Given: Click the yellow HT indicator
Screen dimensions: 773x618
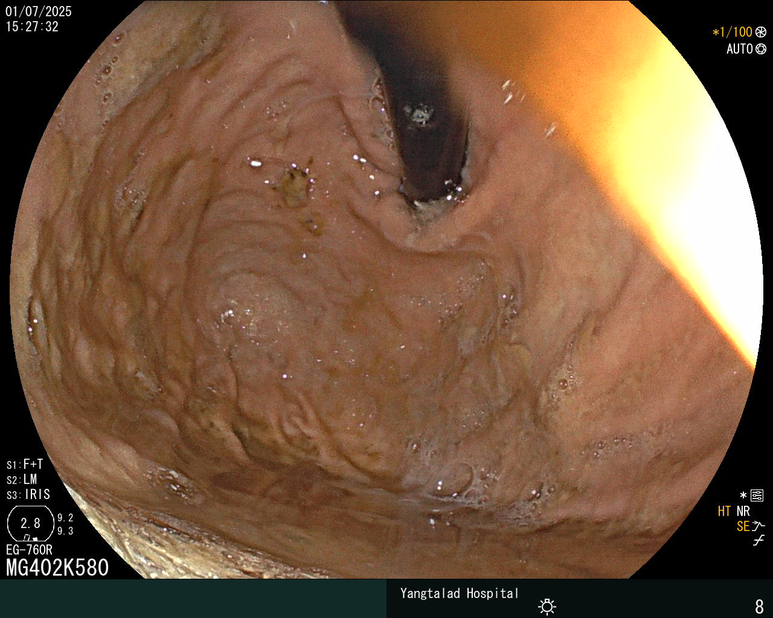Looking at the screenshot, I should [x=724, y=511].
